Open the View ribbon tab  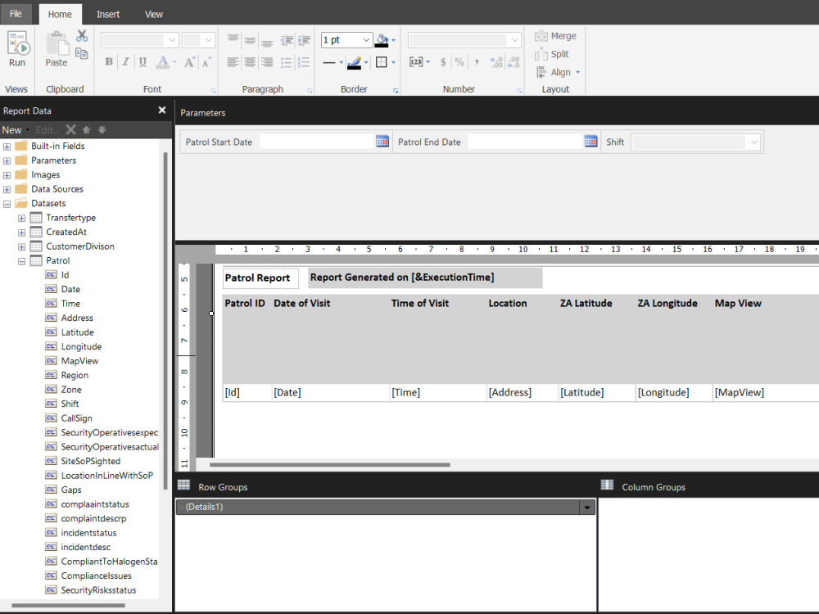[x=153, y=14]
